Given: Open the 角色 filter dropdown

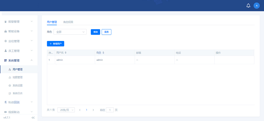Looking at the screenshot, I should (70, 32).
